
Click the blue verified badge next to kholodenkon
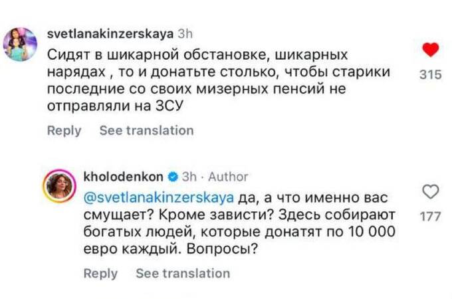173,177
